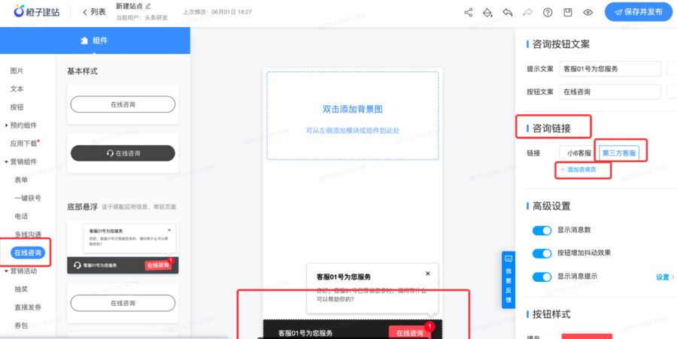Select 在线咨询 in the left sidebar

click(26, 252)
